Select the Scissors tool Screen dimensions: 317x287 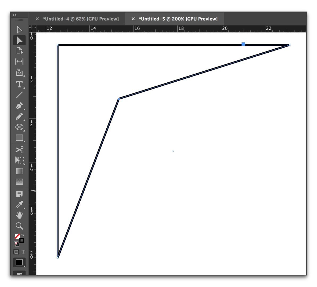click(19, 150)
